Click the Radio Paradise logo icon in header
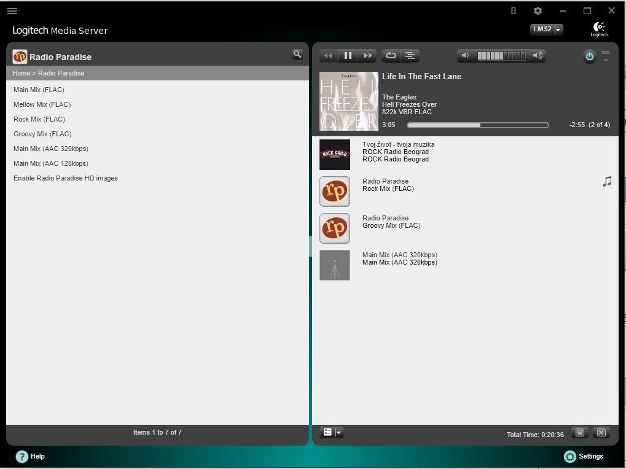 point(20,56)
